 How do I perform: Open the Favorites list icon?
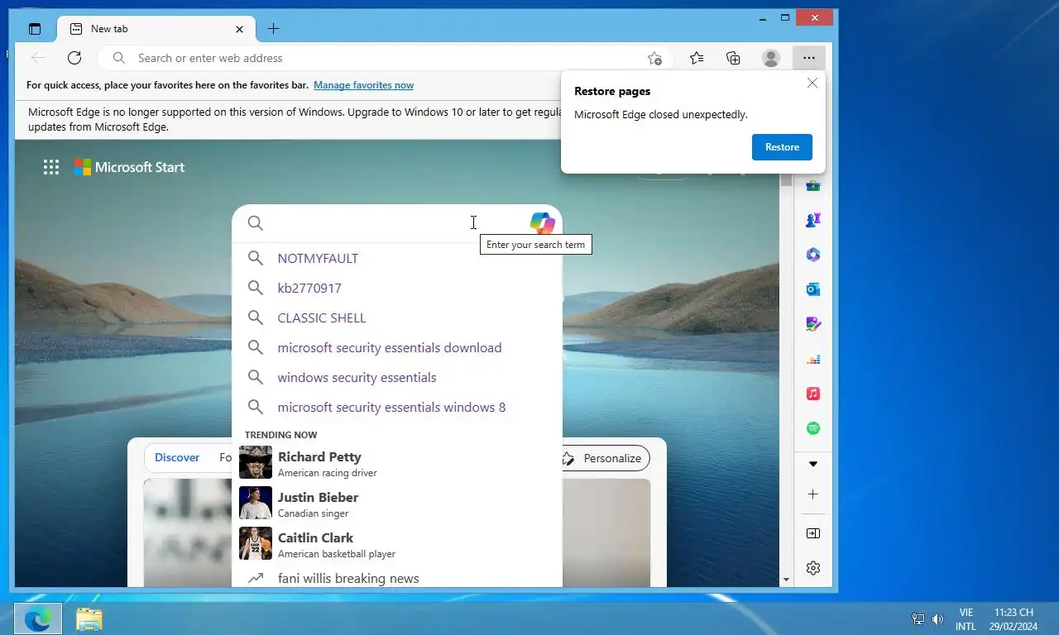click(x=697, y=58)
